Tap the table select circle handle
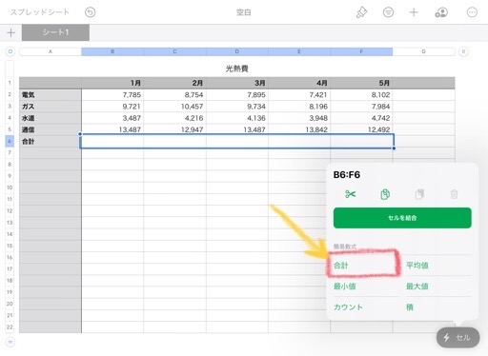The width and height of the screenshot is (488, 356). 10,51
